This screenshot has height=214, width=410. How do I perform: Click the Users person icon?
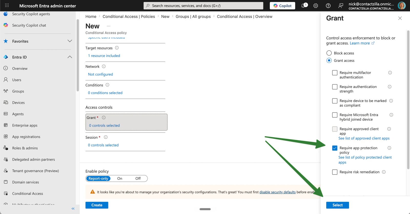(x=6, y=80)
